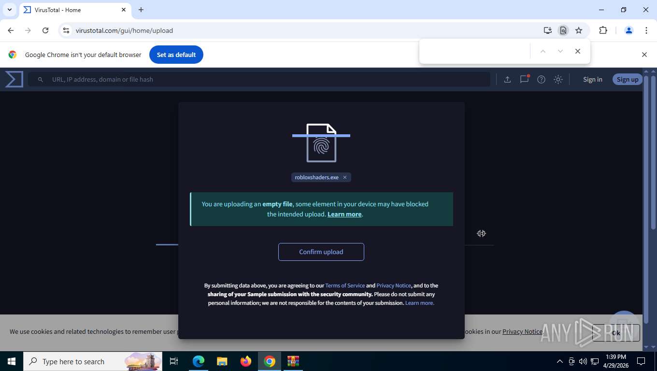Click the taskbar clock showing 1:39 PM
The image size is (657, 371).
click(615, 361)
